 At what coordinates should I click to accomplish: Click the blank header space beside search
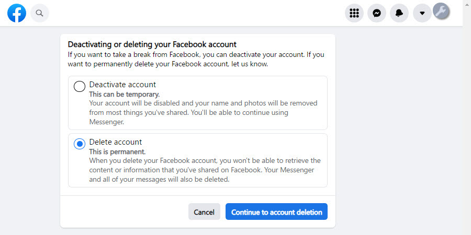194,13
